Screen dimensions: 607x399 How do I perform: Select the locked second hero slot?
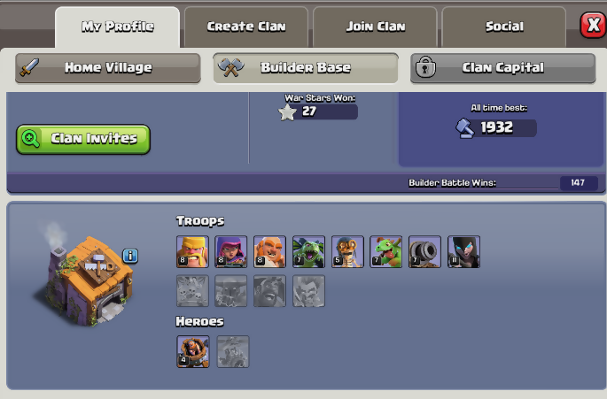point(233,351)
